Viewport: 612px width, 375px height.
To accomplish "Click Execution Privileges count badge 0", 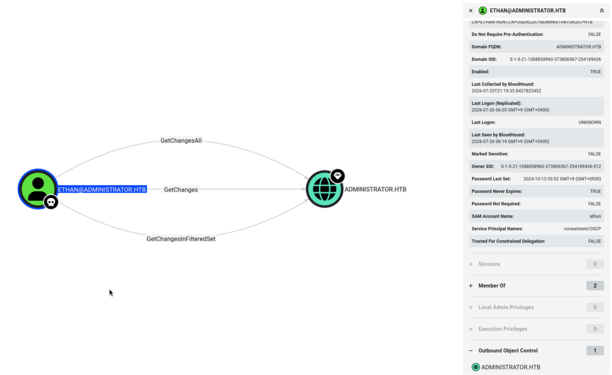I will pyautogui.click(x=595, y=329).
